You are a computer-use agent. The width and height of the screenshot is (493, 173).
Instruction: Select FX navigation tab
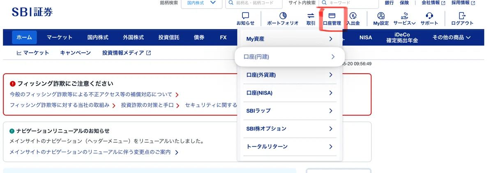[223, 37]
